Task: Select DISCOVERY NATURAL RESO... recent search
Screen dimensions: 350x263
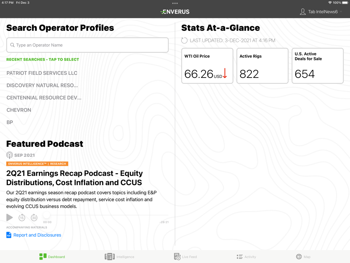Action: tap(42, 85)
